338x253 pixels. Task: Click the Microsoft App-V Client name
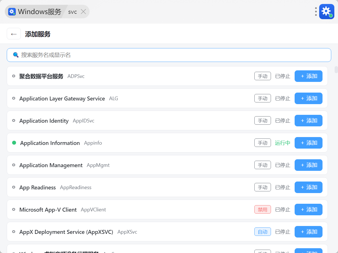pos(48,210)
